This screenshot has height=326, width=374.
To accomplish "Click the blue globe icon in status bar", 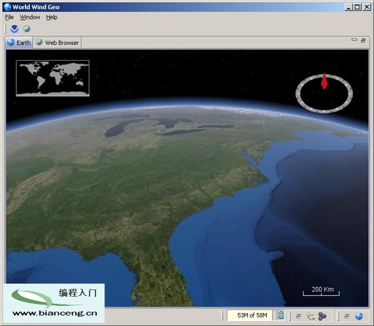I will coord(359,316).
